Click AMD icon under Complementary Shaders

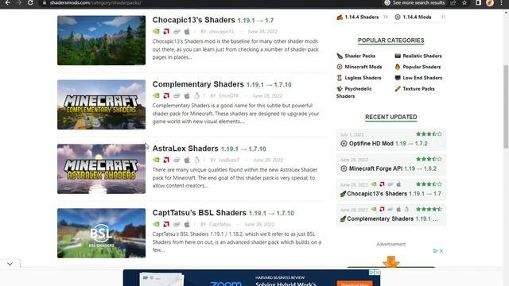pyautogui.click(x=166, y=95)
